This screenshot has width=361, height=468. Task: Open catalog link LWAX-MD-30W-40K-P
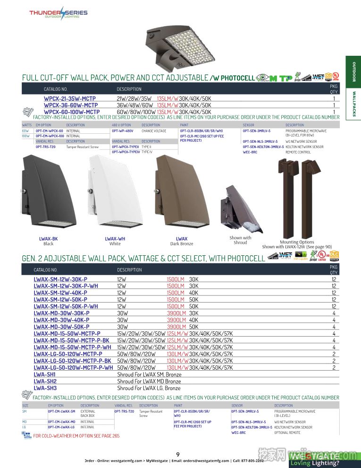pos(61,320)
